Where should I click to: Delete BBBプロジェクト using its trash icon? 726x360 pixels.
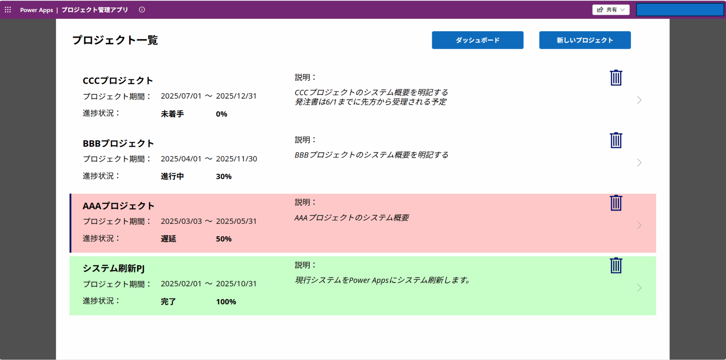[x=615, y=140]
